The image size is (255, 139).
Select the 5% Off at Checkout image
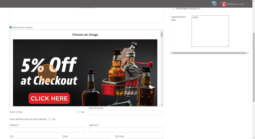coord(85,73)
